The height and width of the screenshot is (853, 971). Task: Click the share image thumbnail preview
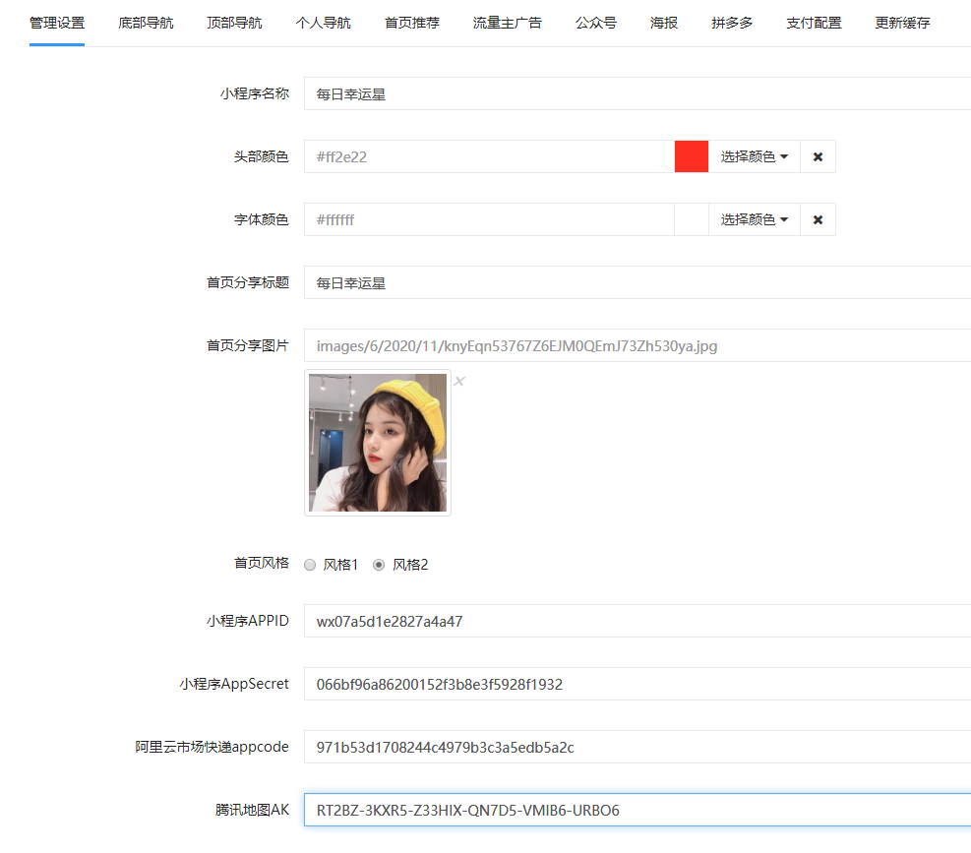click(x=378, y=443)
